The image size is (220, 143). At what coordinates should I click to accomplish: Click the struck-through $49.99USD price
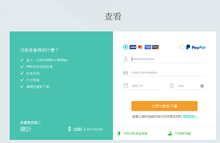click(93, 129)
